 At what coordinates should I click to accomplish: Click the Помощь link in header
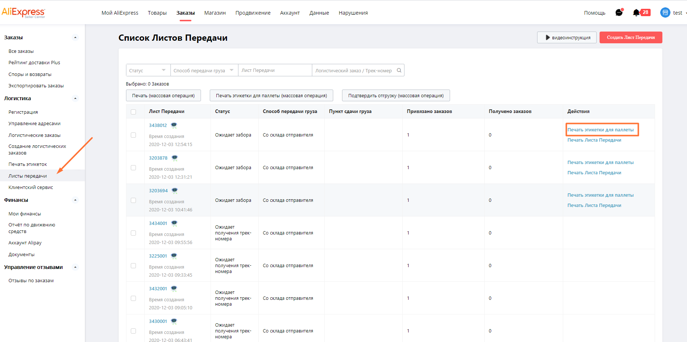[x=594, y=13]
